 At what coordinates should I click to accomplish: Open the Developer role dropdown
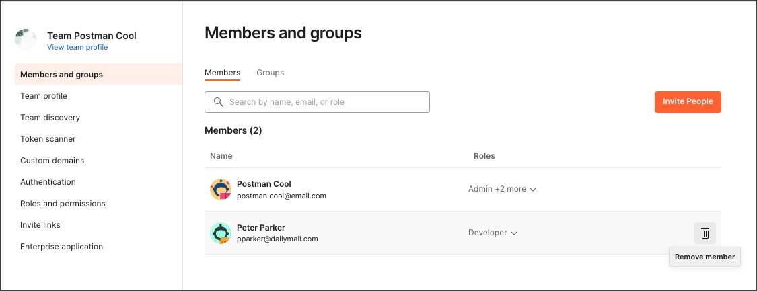coord(493,233)
